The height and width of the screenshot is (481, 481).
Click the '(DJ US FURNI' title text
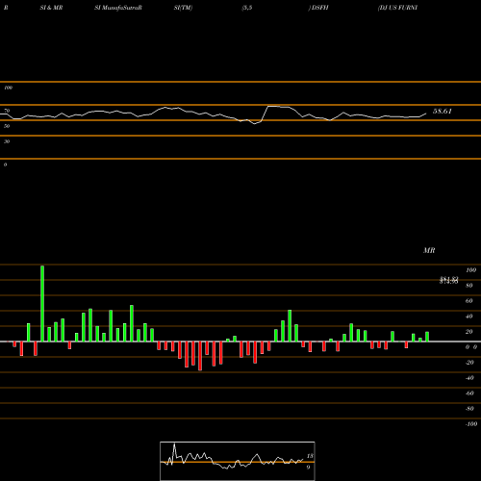coord(397,8)
